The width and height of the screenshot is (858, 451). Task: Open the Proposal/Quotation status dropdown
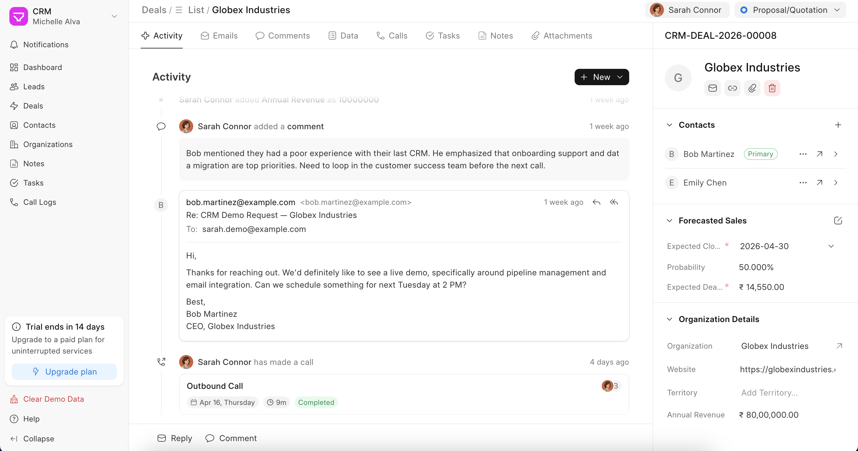[x=790, y=10]
